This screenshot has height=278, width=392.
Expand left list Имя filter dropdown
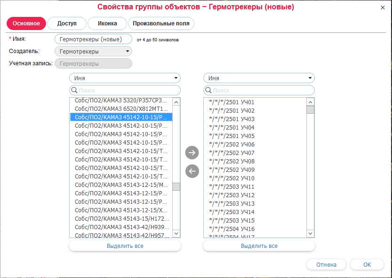pos(125,78)
